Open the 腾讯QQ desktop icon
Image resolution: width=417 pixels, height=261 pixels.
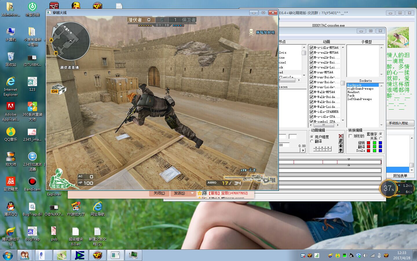point(10,209)
